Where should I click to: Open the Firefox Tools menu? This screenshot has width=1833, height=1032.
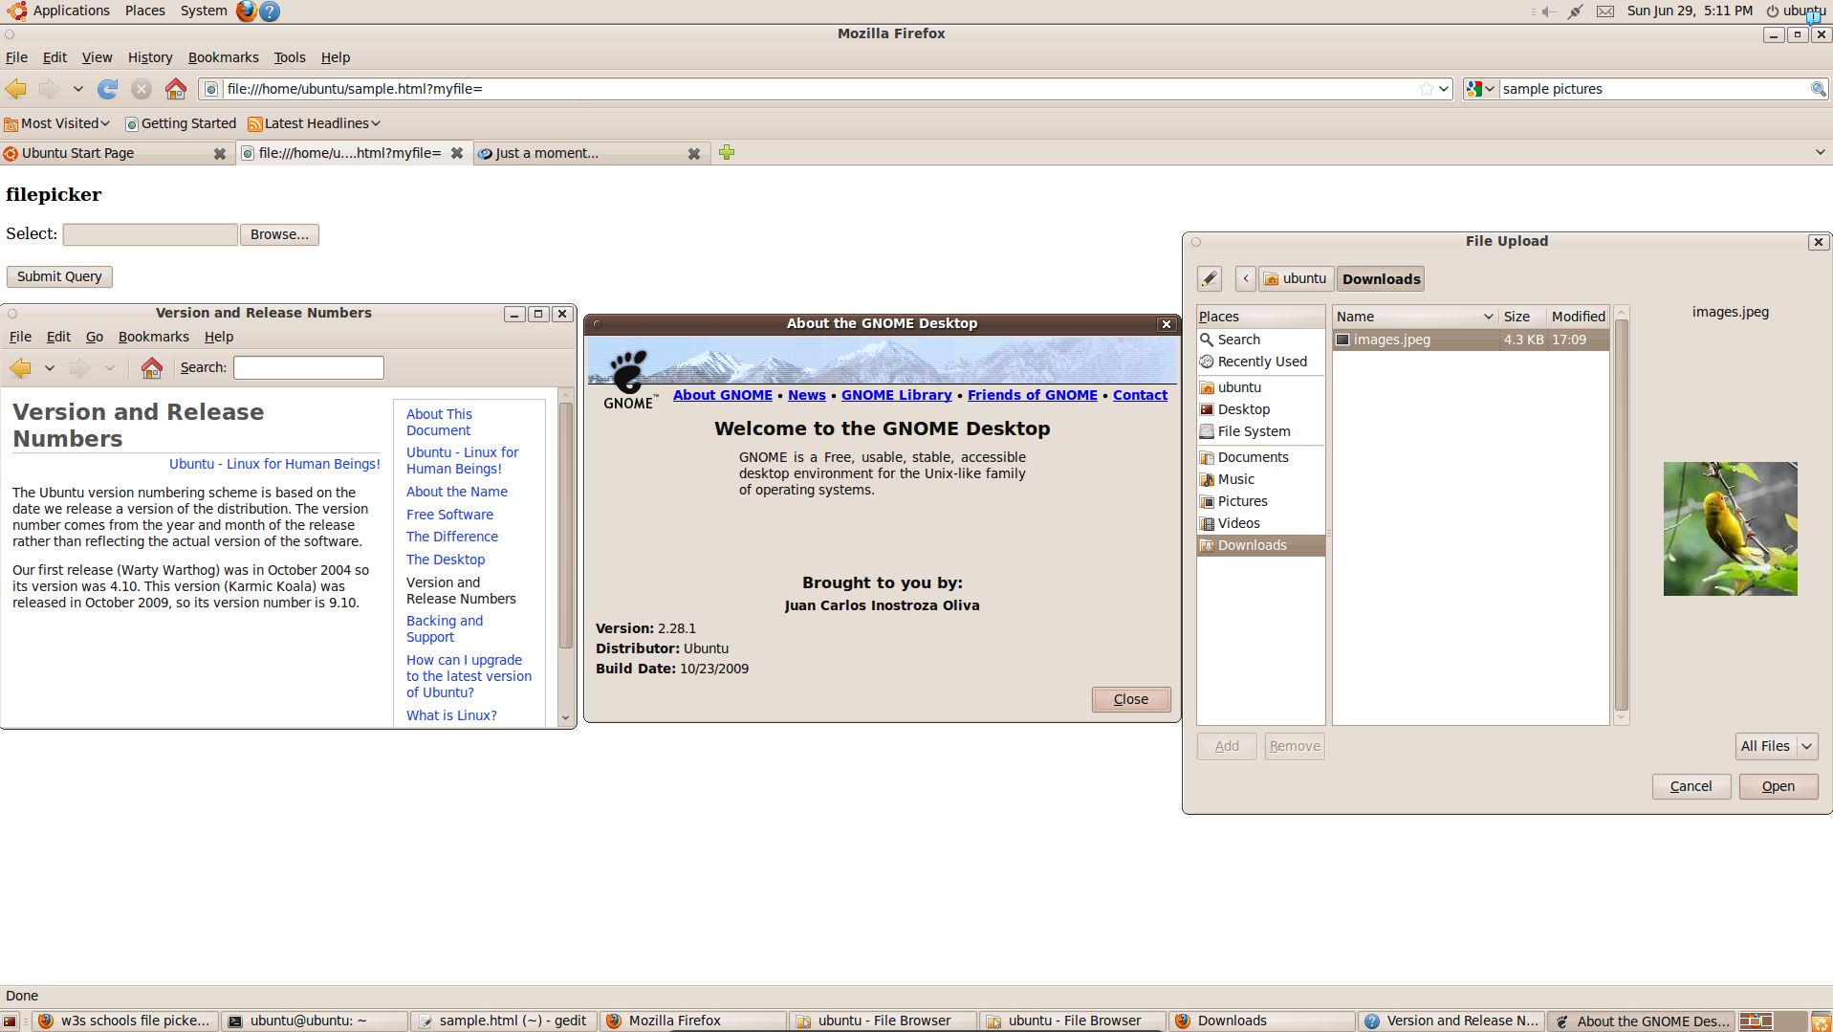pos(289,57)
